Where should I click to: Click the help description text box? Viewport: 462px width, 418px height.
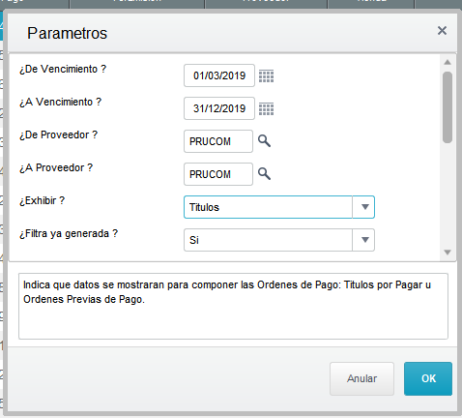pos(233,306)
